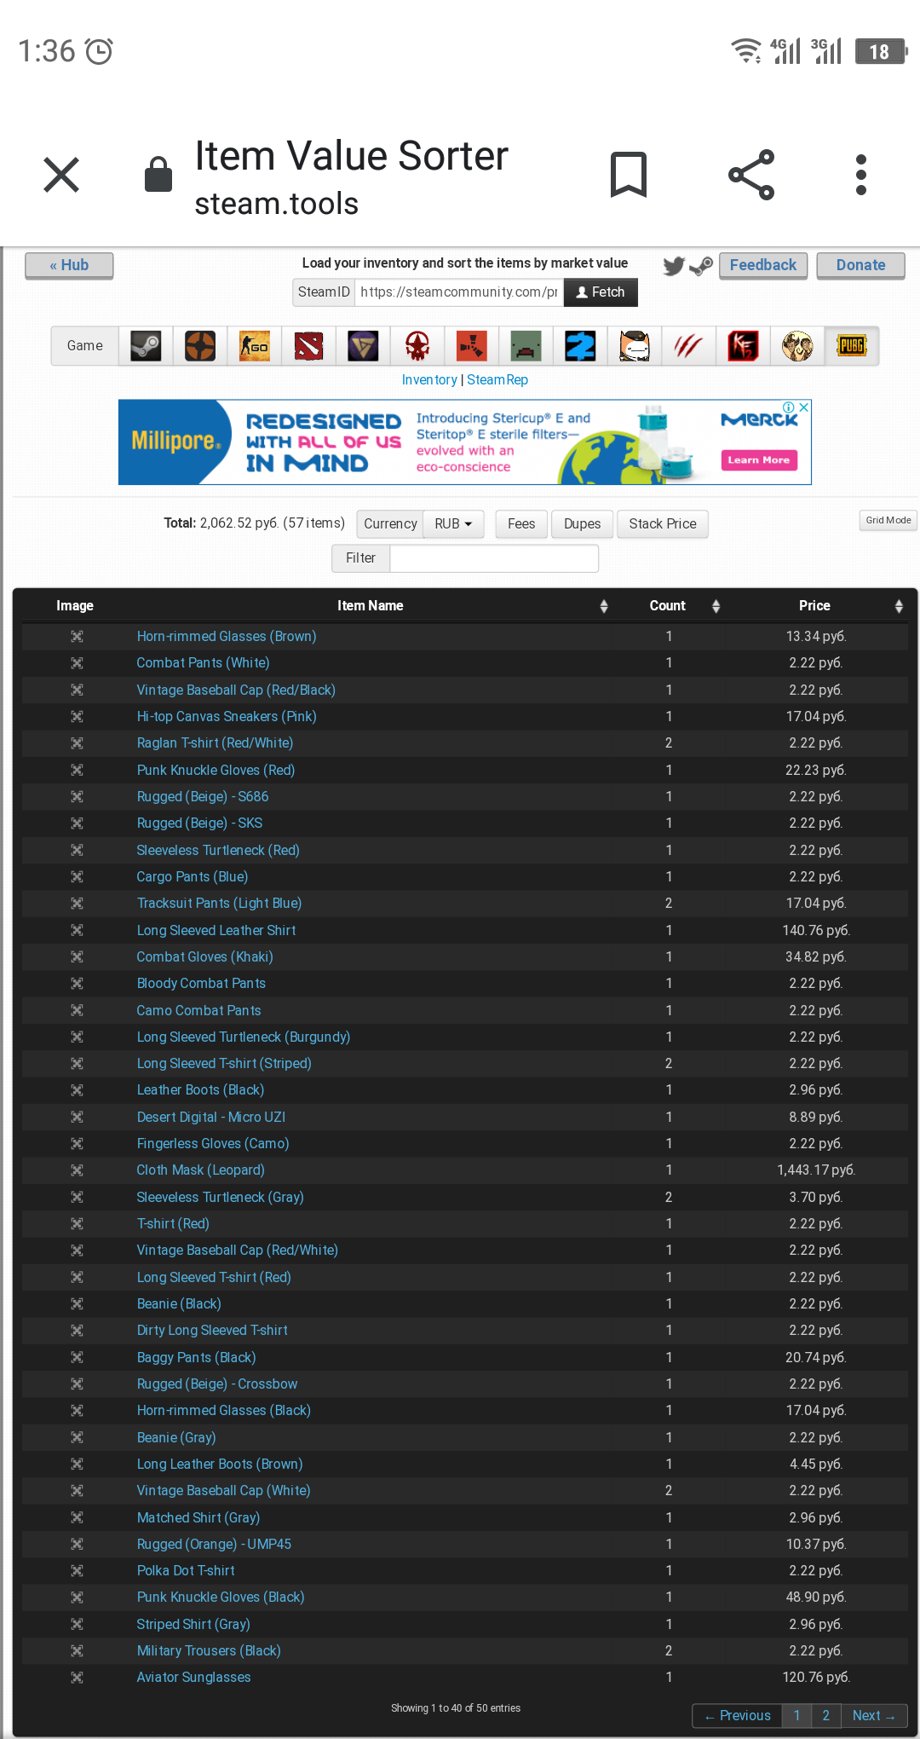Sort by Item Name column

tap(370, 605)
